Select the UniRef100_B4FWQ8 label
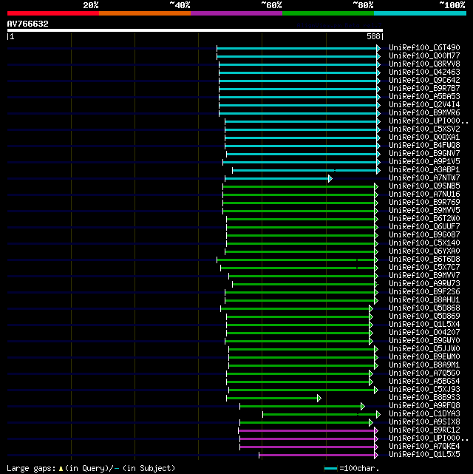Screen dimensions: 473x474 424,146
